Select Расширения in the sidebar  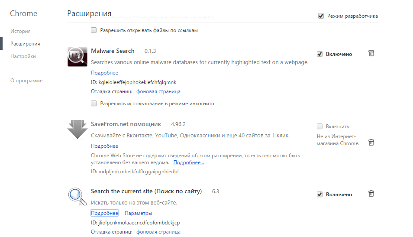coord(25,44)
